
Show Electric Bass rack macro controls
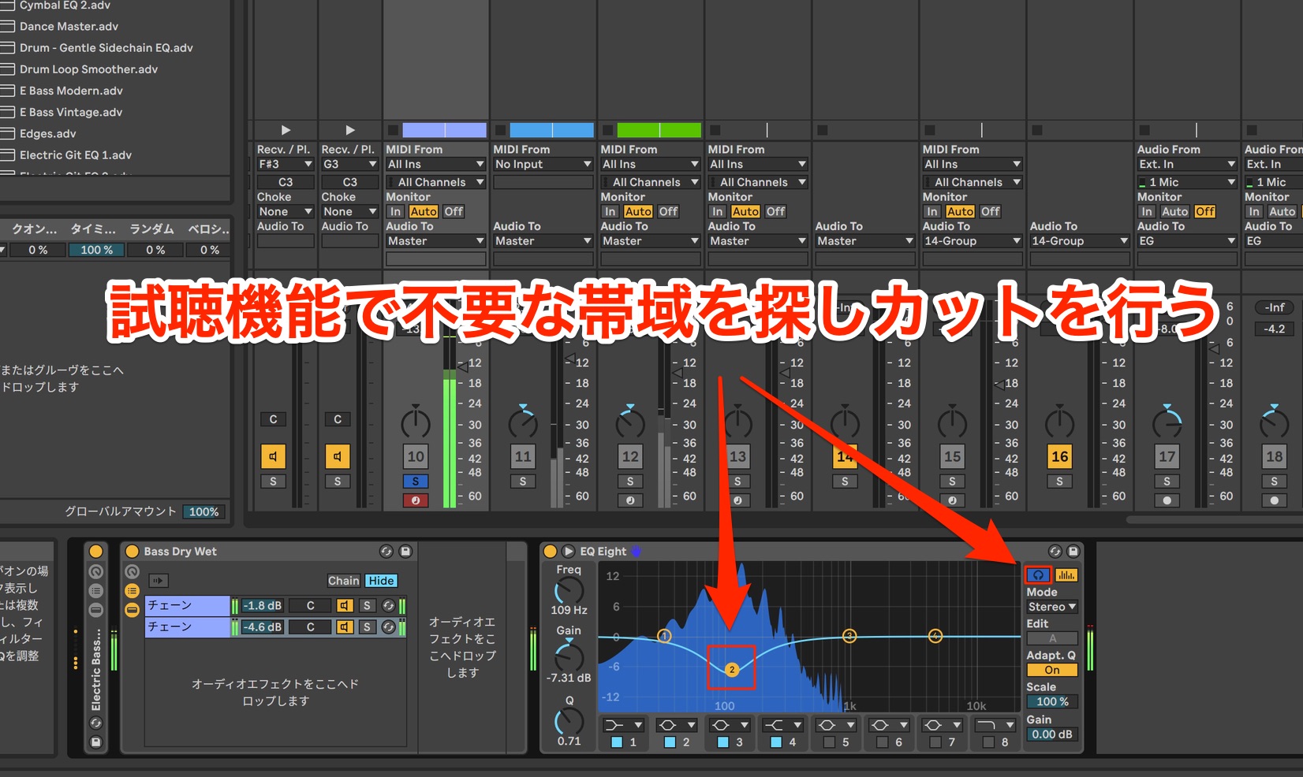(x=96, y=572)
